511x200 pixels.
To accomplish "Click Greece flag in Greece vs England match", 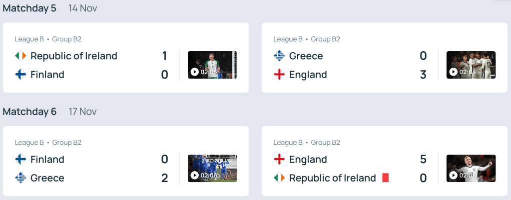I will tap(279, 56).
